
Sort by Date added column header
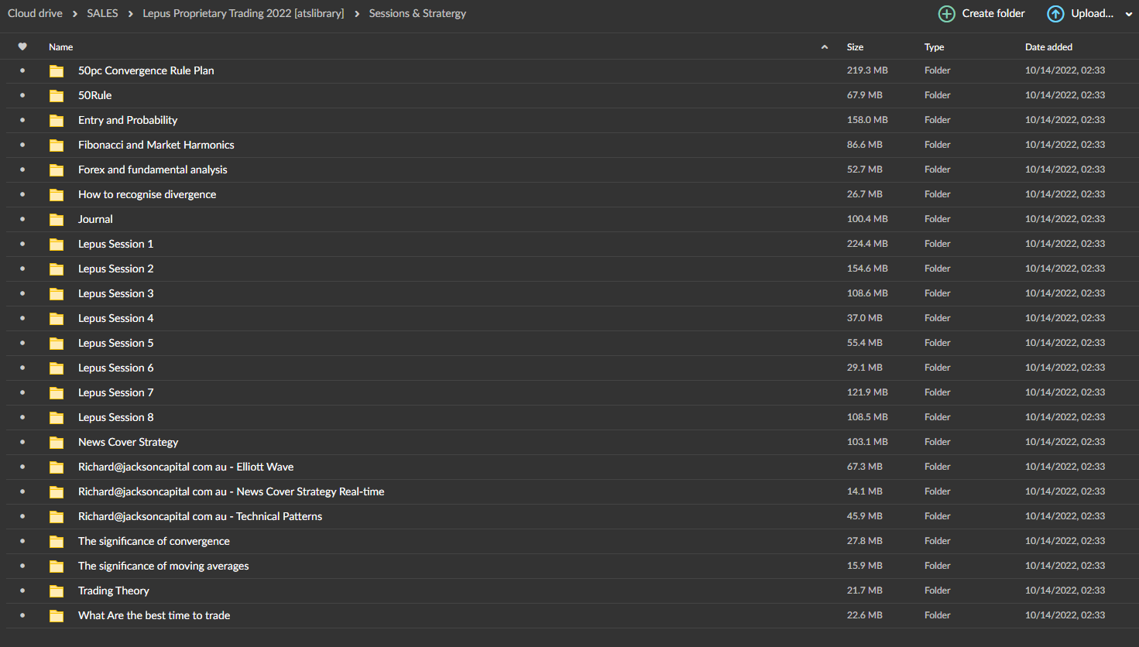tap(1048, 47)
